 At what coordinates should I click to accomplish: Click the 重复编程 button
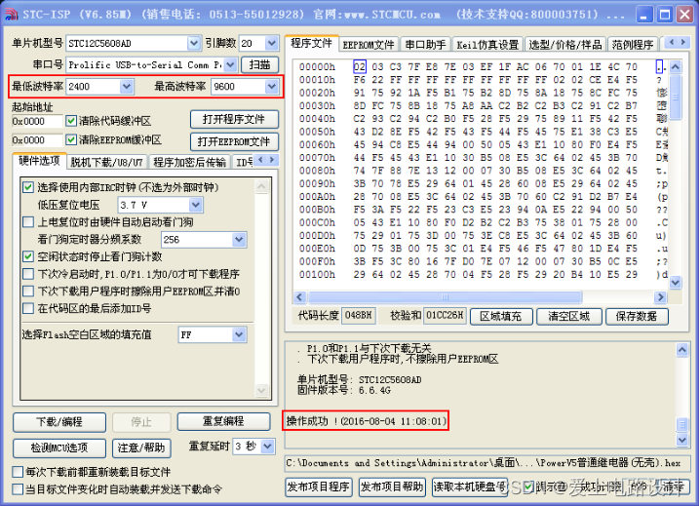coord(223,421)
